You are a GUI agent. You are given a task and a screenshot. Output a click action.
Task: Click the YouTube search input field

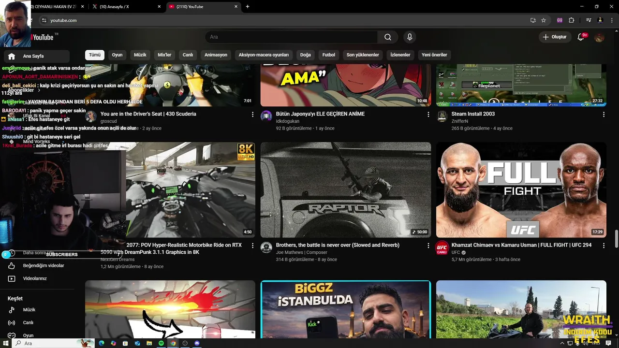click(x=291, y=37)
